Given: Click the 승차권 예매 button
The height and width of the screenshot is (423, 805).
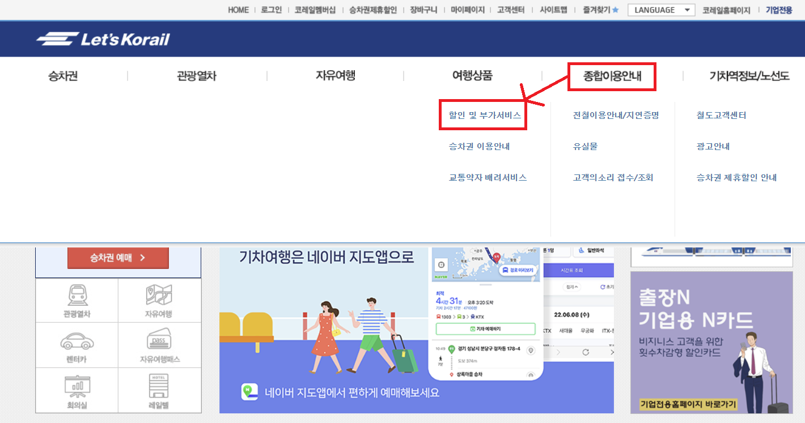Looking at the screenshot, I should pyautogui.click(x=118, y=258).
